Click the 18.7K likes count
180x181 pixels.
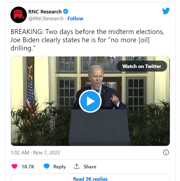(x=28, y=166)
